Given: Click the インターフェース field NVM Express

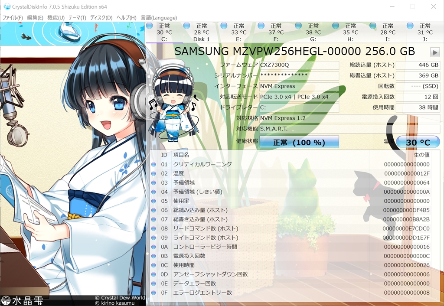Looking at the screenshot, I should 299,86.
